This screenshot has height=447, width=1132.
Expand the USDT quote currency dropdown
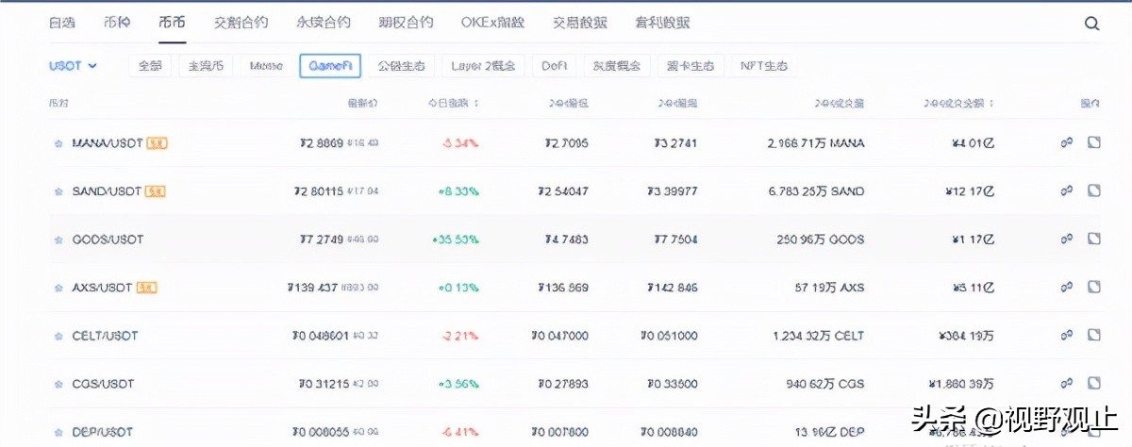74,66
